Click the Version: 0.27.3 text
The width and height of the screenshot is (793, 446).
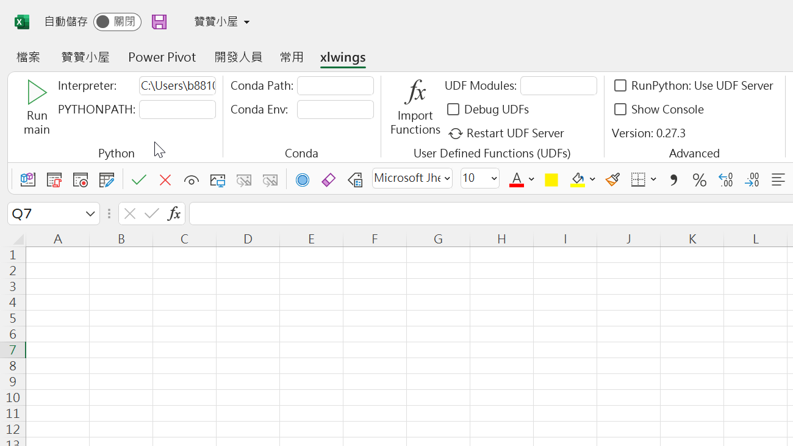pos(648,134)
